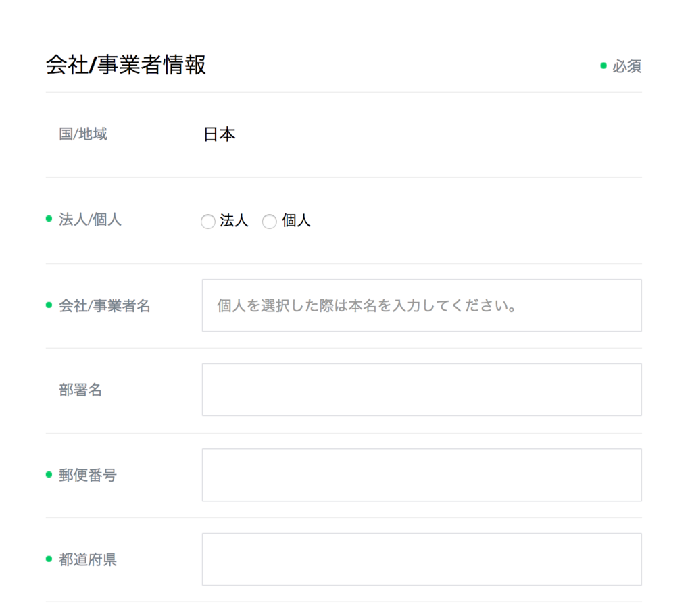Click the 日本 country value text
The image size is (692, 616).
[x=220, y=134]
